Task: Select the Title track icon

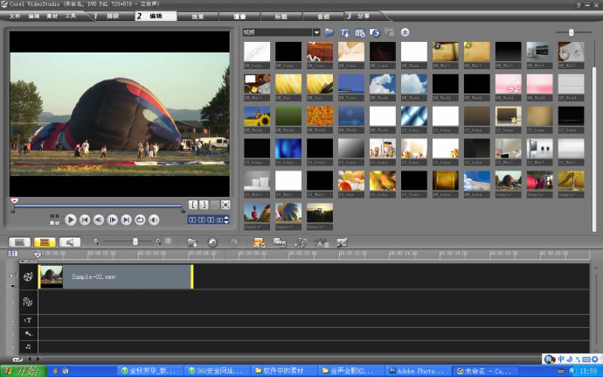Action: 28,321
